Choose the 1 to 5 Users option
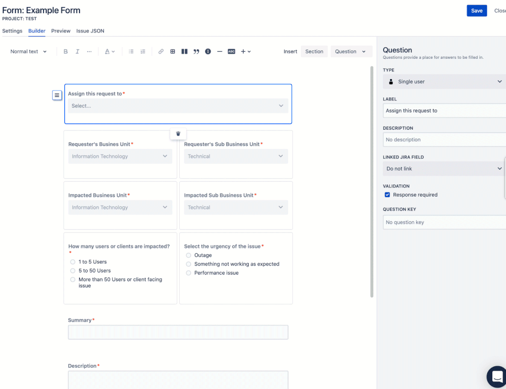The image size is (506, 389). click(x=72, y=262)
